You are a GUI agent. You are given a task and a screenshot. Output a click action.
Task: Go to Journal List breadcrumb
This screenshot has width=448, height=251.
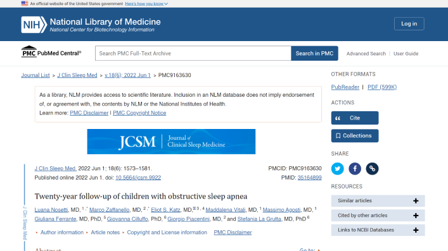(35, 75)
